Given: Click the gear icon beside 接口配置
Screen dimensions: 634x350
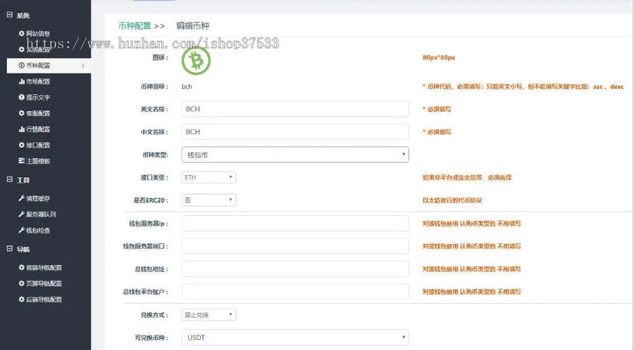Looking at the screenshot, I should (x=21, y=145).
